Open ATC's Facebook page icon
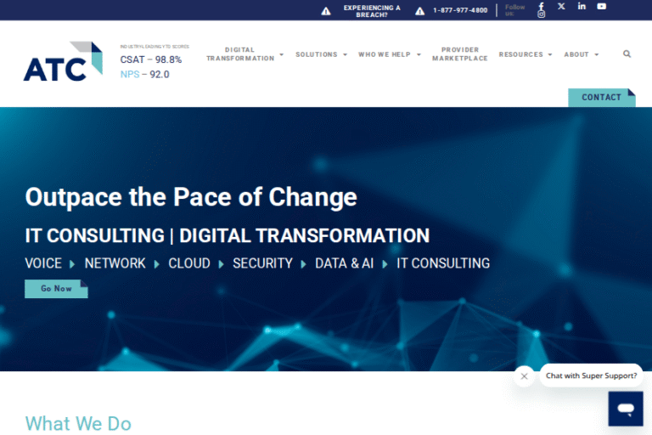 [x=541, y=6]
